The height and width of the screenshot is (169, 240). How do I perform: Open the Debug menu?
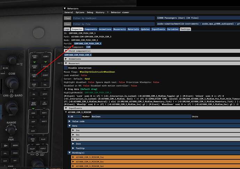pos(90,12)
